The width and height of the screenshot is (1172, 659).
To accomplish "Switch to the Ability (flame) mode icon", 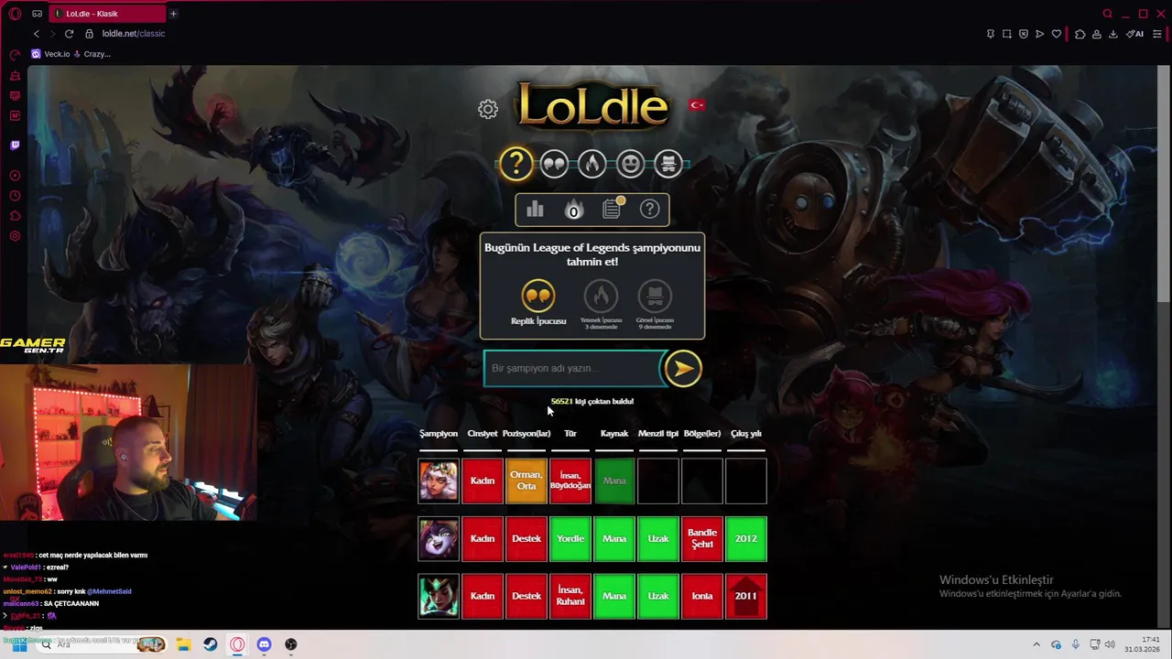I will pyautogui.click(x=591, y=164).
